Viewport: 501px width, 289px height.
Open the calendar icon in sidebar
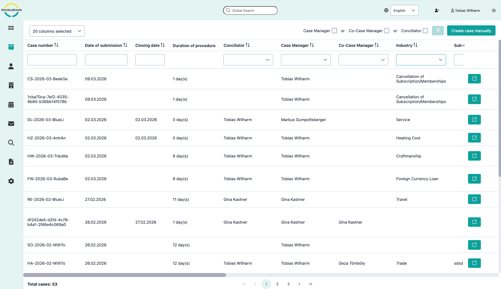[11, 105]
